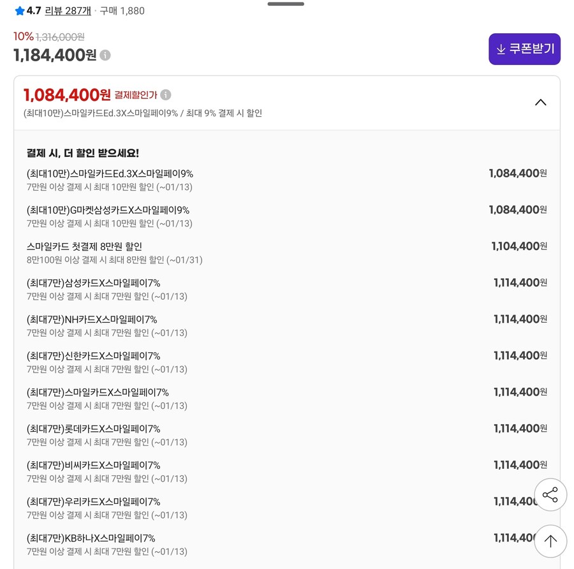Image resolution: width=574 pixels, height=569 pixels.
Task: Click the scroll-to-top arrow icon
Action: [550, 541]
